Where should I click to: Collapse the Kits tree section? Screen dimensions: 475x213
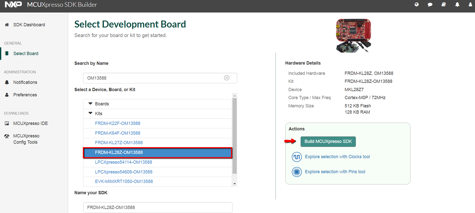coord(91,113)
